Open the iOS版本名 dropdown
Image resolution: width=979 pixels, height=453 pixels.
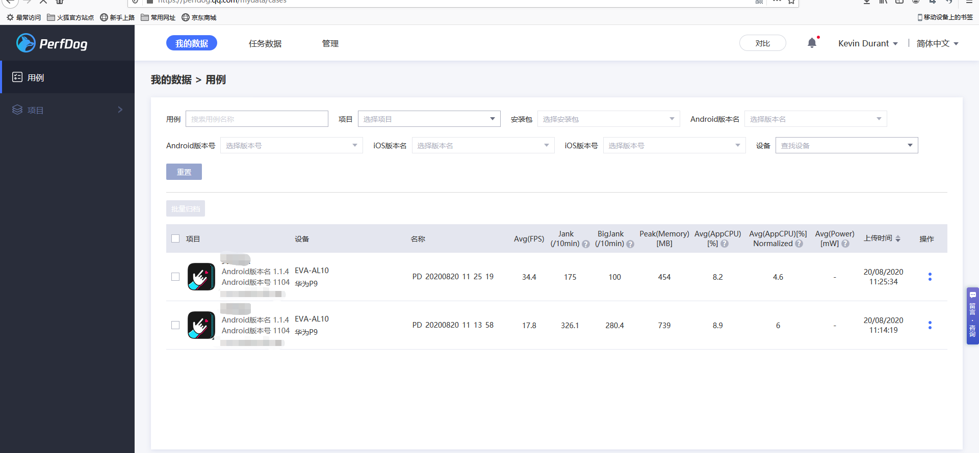coord(483,145)
